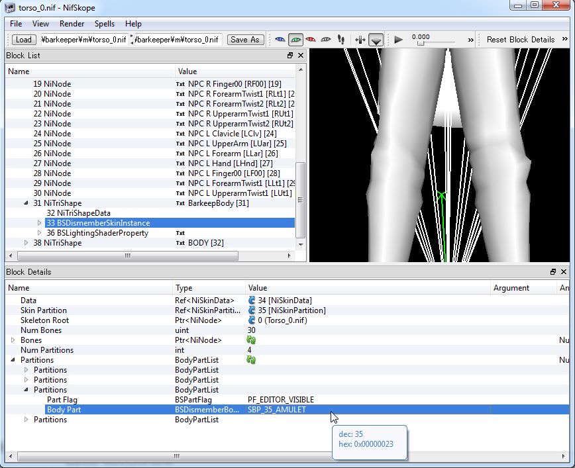This screenshot has height=468, width=575.
Task: Select 24 NiNode NPC L Clavicle row
Action: tap(150, 134)
